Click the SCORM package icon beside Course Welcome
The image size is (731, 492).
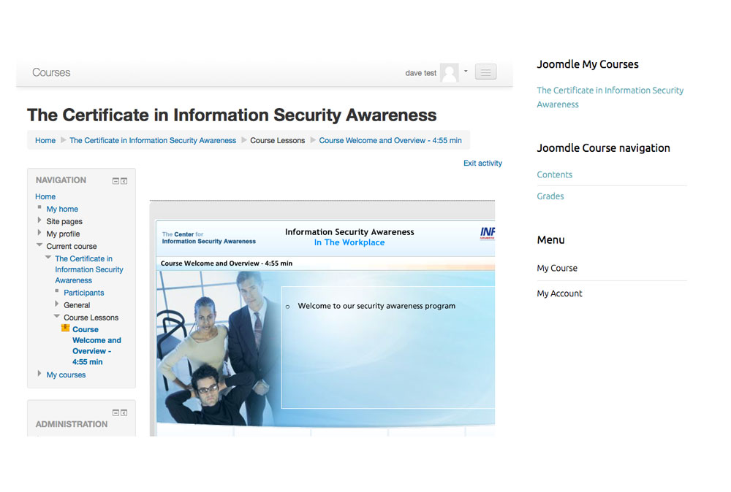point(65,329)
